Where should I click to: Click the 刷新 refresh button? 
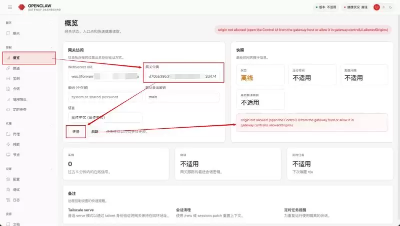[x=95, y=132]
